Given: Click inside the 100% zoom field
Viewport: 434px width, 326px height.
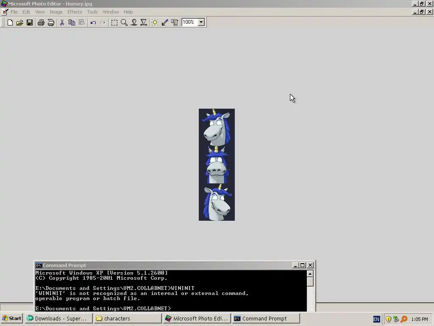Looking at the screenshot, I should 189,22.
